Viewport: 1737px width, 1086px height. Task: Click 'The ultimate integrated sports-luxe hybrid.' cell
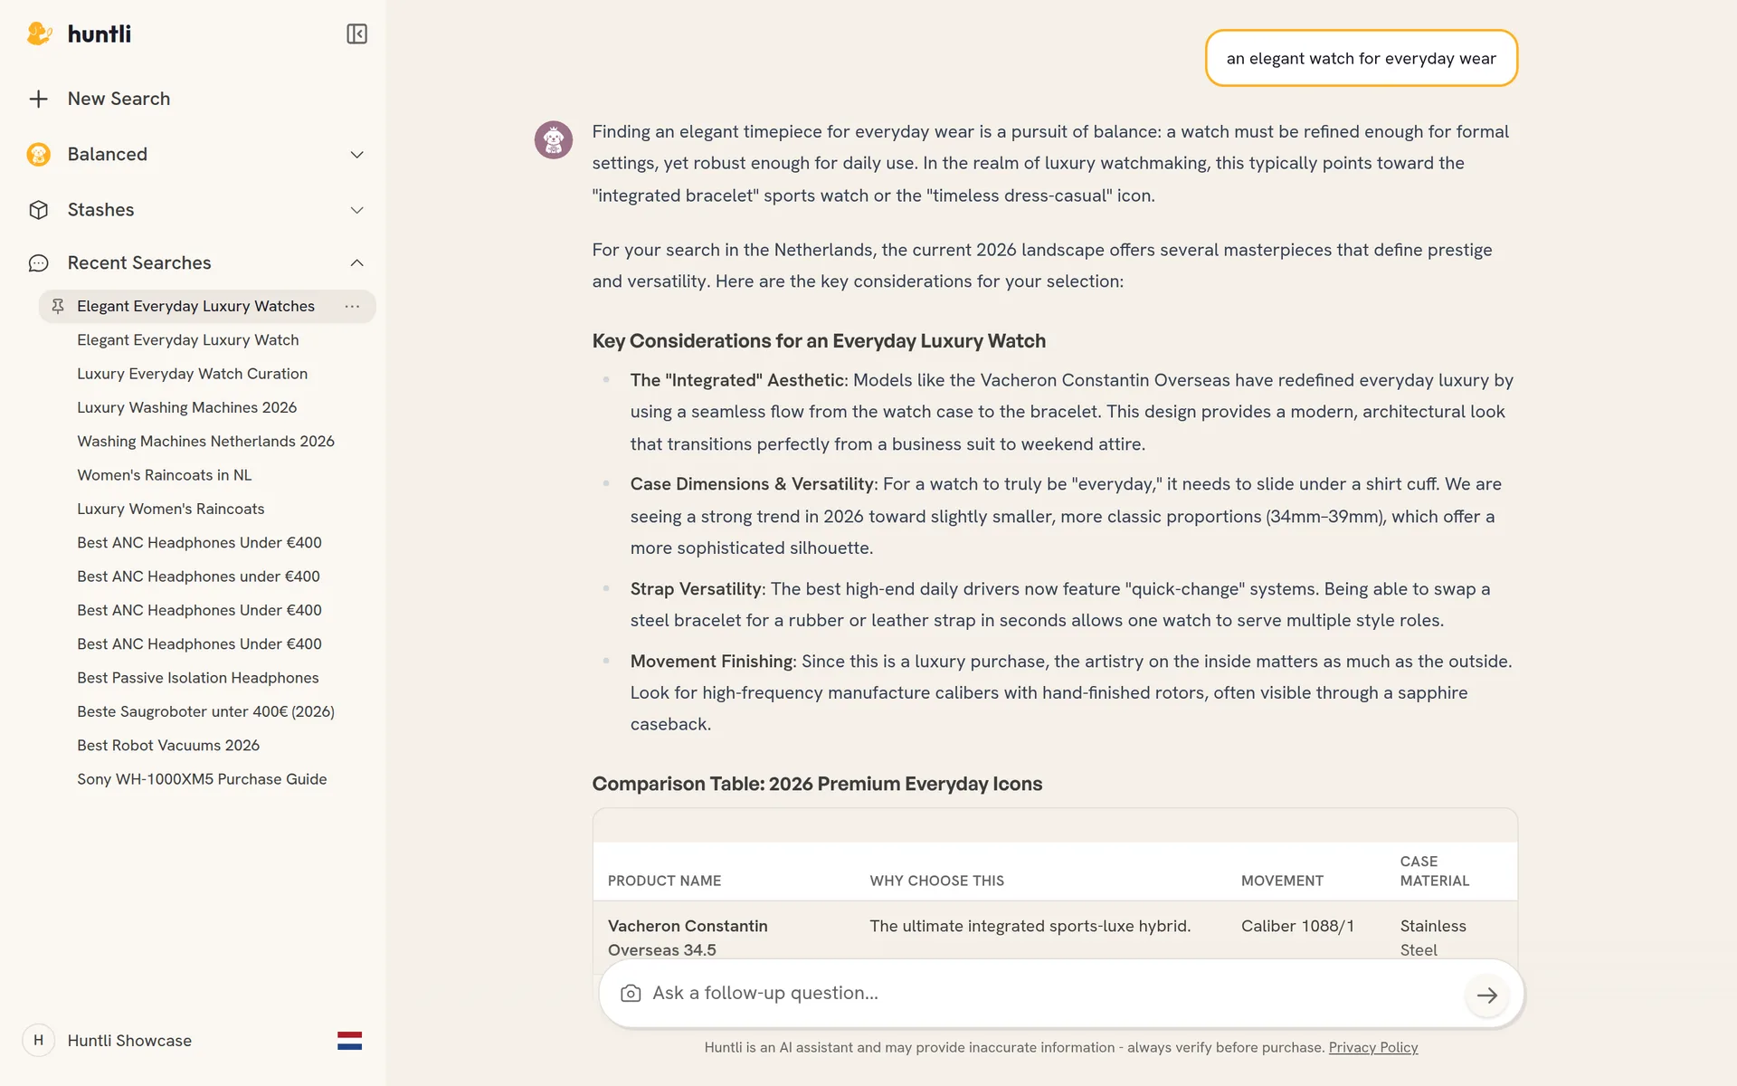tap(1030, 926)
